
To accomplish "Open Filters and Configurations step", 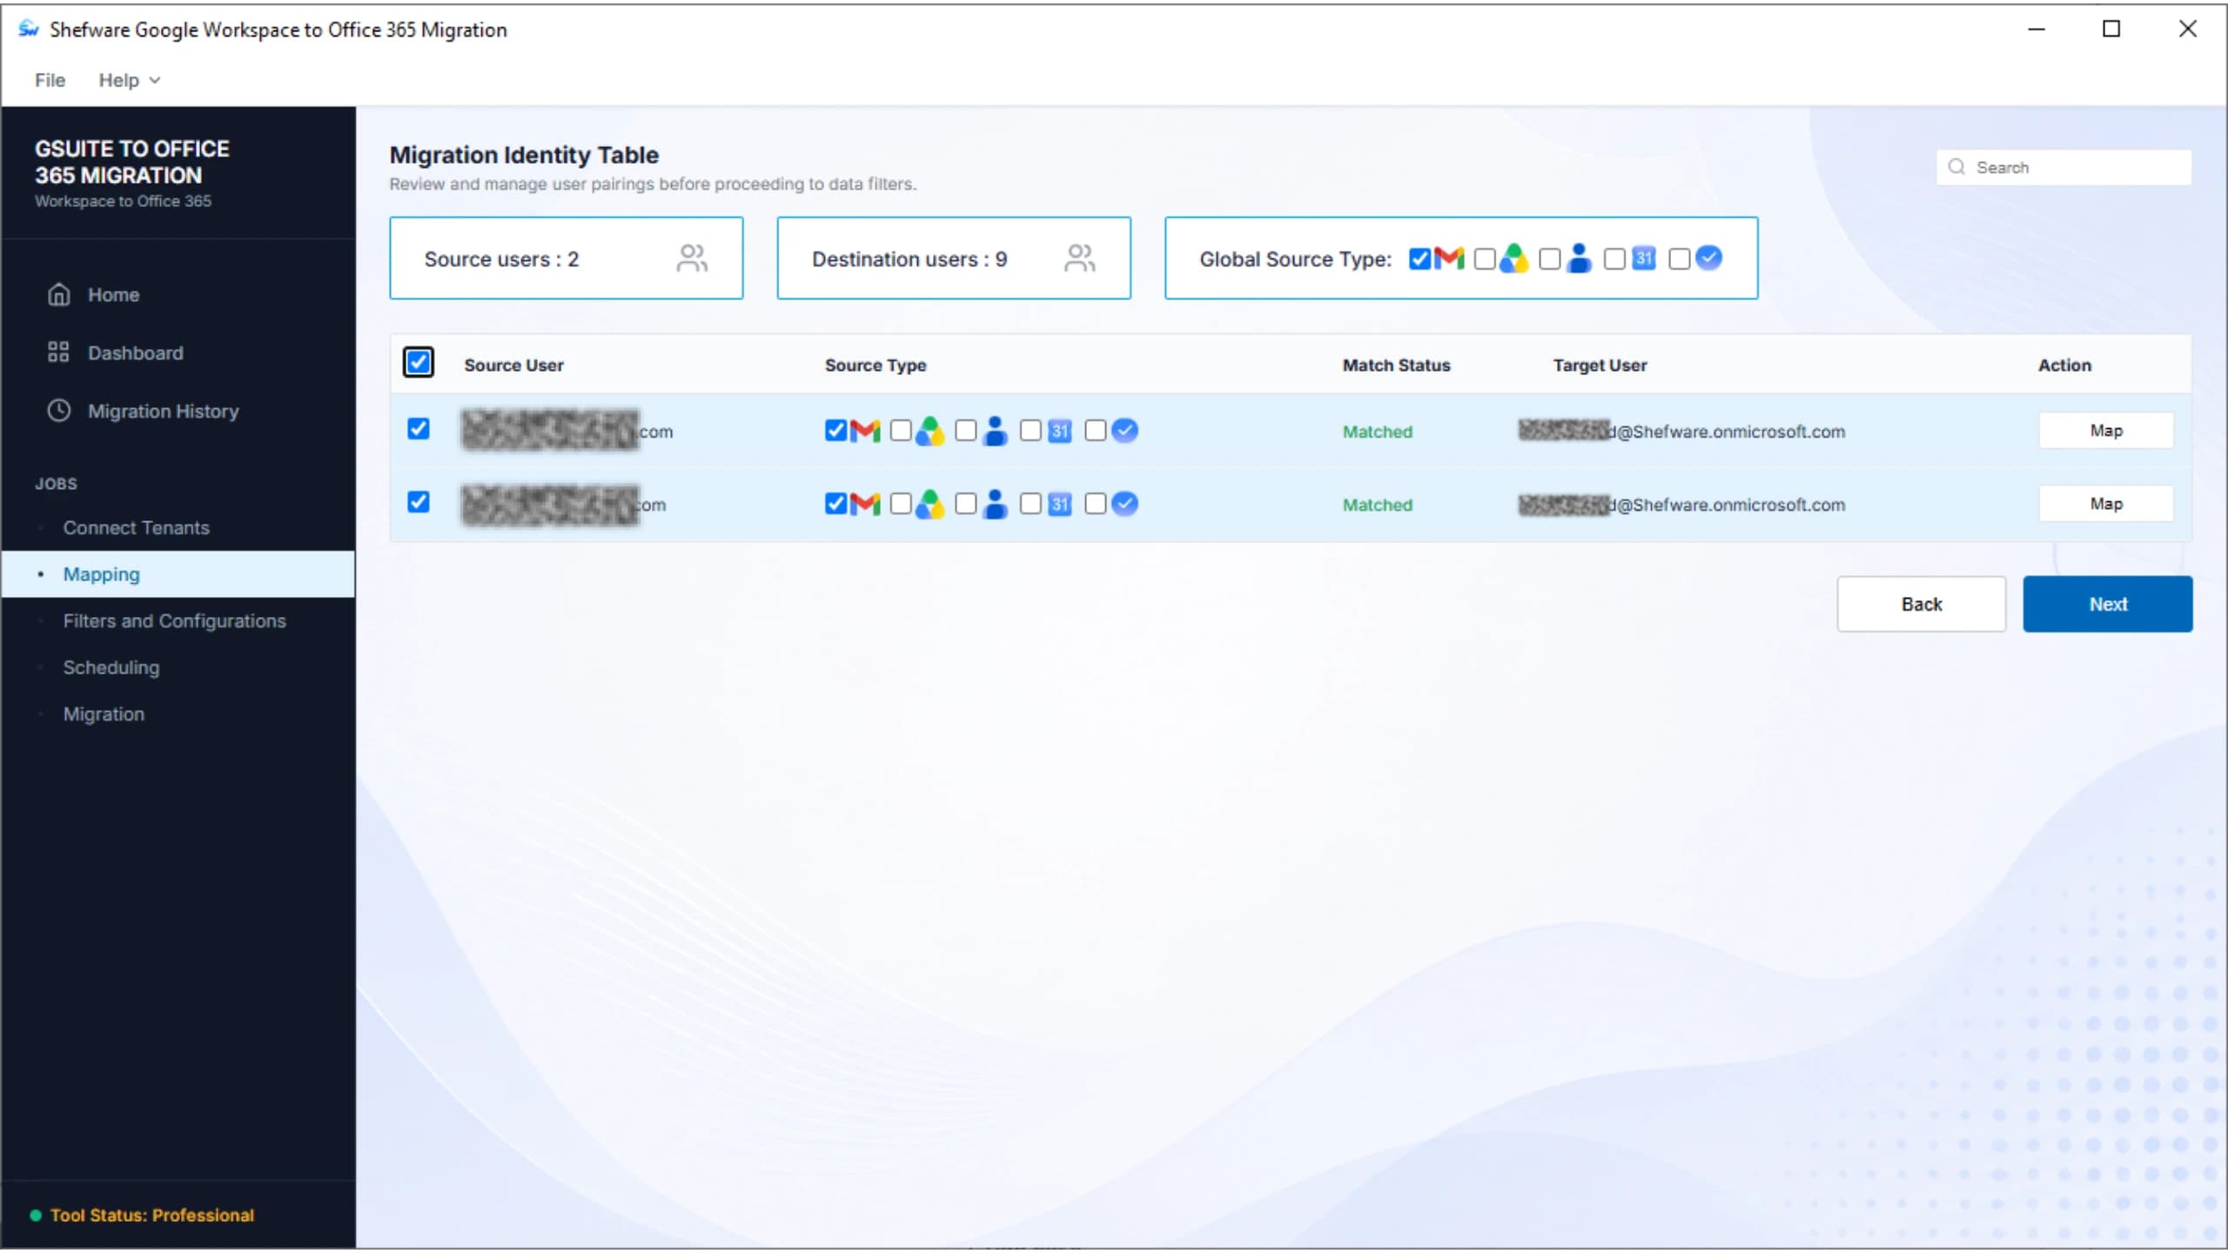I will pos(174,620).
